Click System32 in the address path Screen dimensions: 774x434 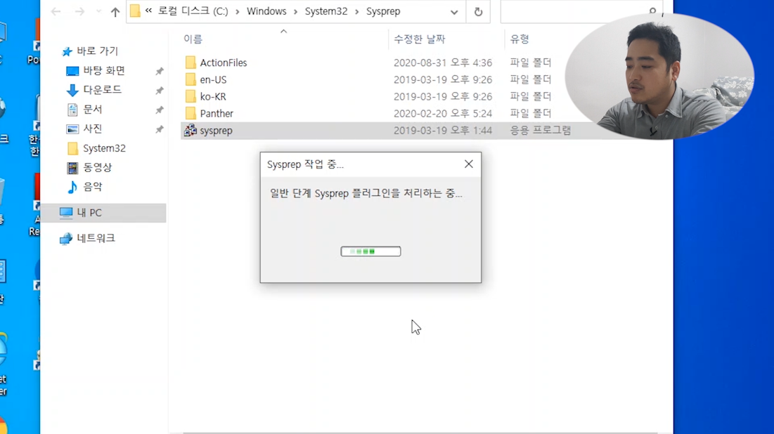point(325,11)
